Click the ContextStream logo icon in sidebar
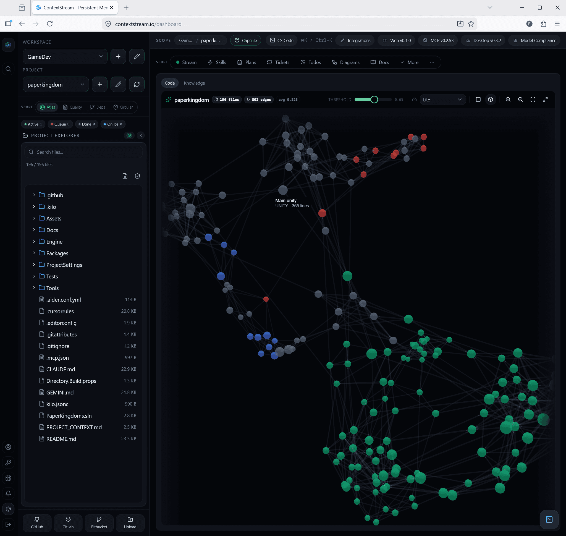The height and width of the screenshot is (536, 566). pyautogui.click(x=8, y=45)
